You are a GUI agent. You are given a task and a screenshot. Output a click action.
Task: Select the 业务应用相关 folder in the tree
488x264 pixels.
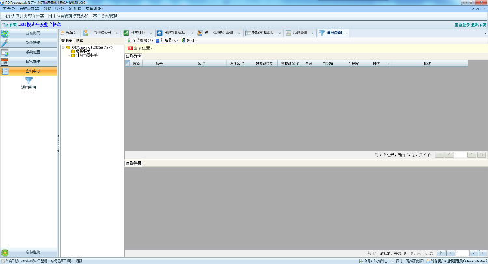(x=84, y=56)
